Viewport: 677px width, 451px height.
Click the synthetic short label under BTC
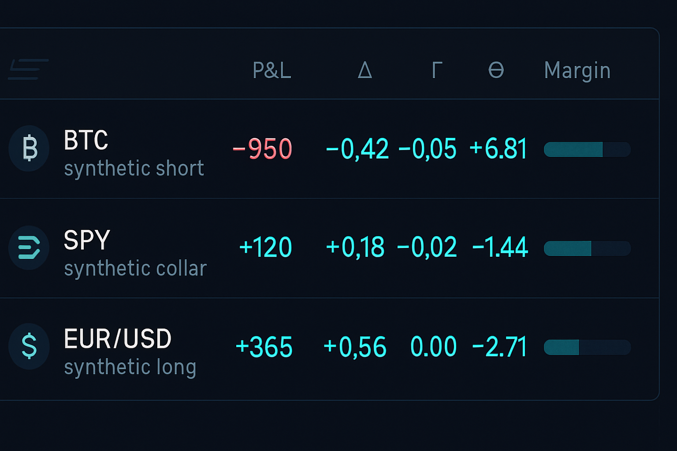tap(134, 168)
